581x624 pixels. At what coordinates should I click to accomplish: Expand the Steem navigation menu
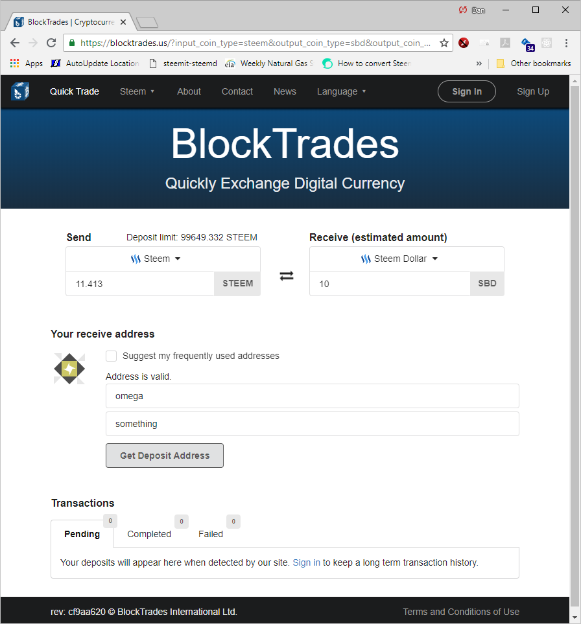point(137,91)
